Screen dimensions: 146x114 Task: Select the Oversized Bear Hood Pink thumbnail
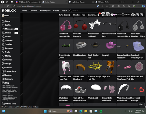[66, 67]
